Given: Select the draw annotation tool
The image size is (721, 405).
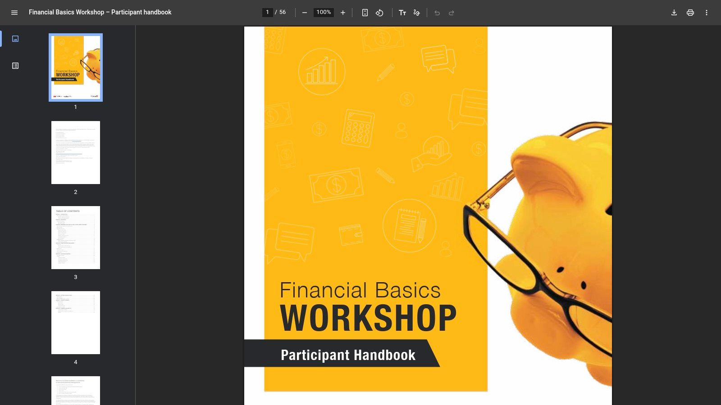Looking at the screenshot, I should coord(417,13).
